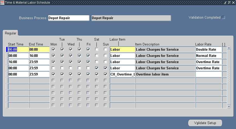
Task: Click End Time 16:00 field
Action: coord(39,56)
